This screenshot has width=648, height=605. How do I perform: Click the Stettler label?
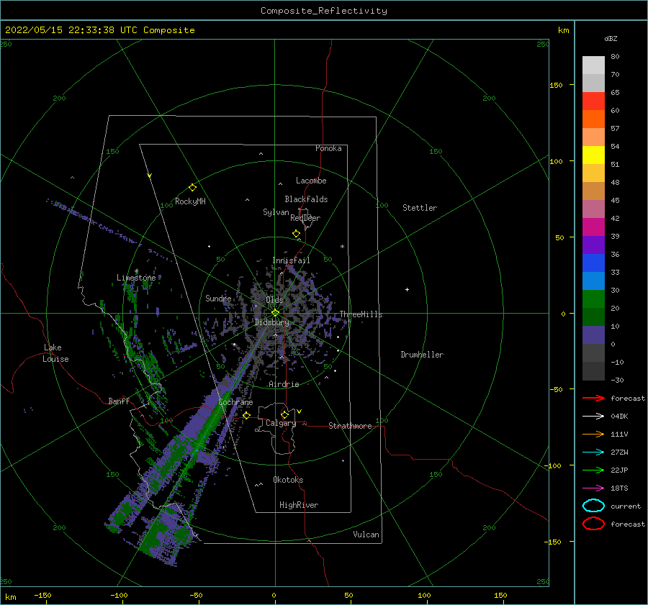[x=420, y=208]
